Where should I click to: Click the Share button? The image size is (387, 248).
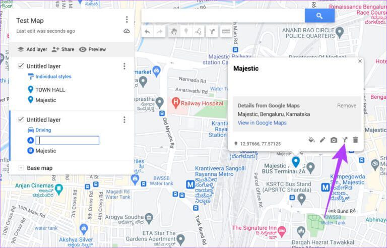click(x=63, y=49)
